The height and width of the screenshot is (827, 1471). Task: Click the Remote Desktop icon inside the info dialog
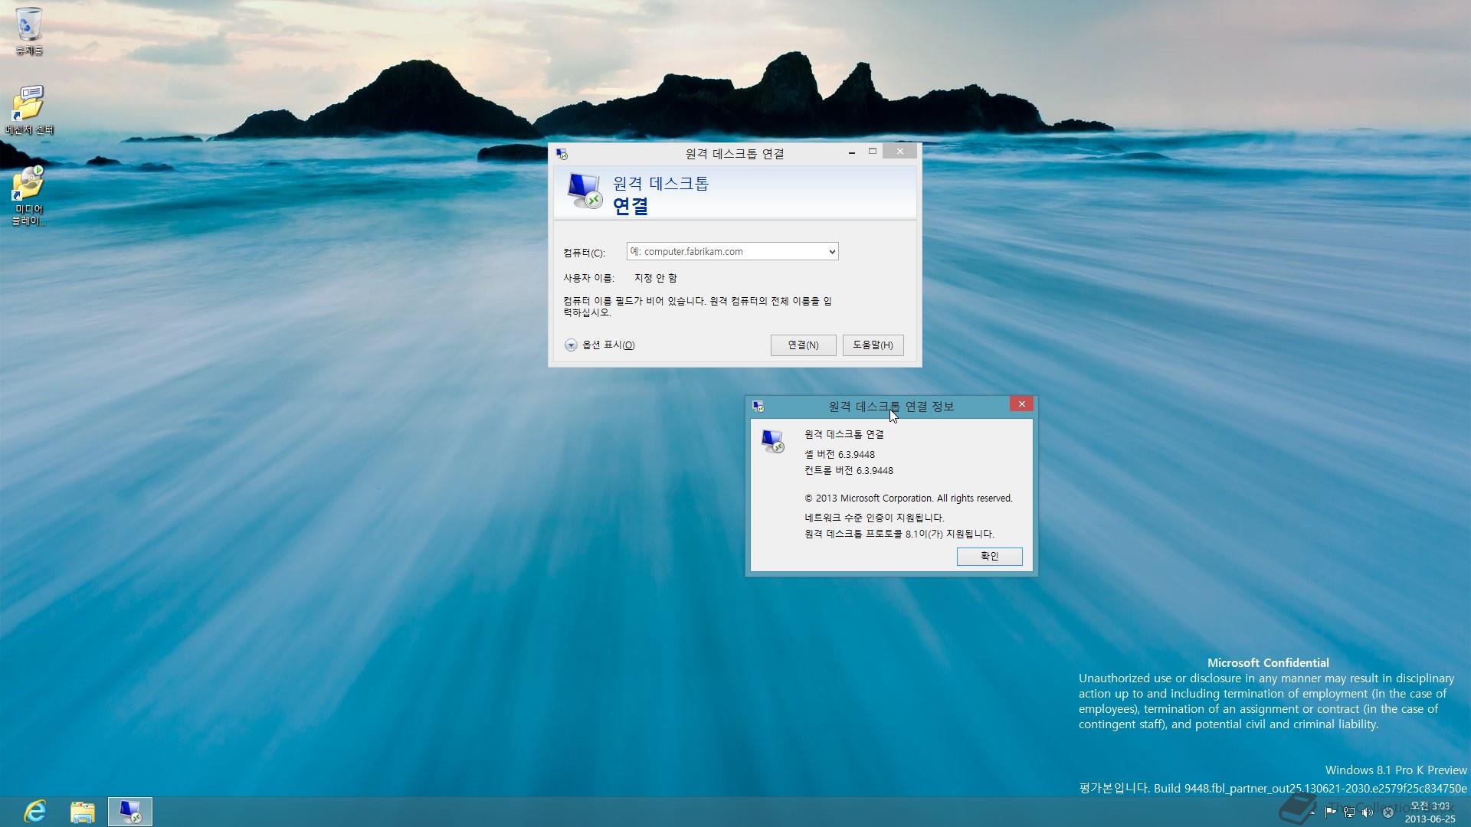(x=773, y=441)
